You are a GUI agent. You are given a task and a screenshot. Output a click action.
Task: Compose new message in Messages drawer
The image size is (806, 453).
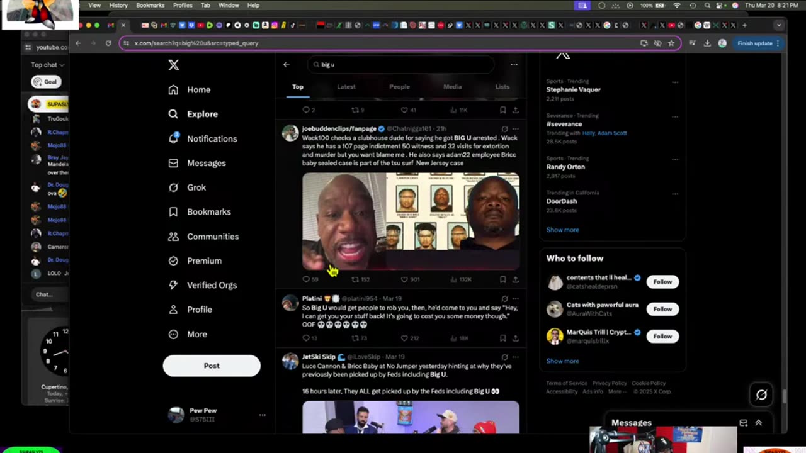[743, 423]
